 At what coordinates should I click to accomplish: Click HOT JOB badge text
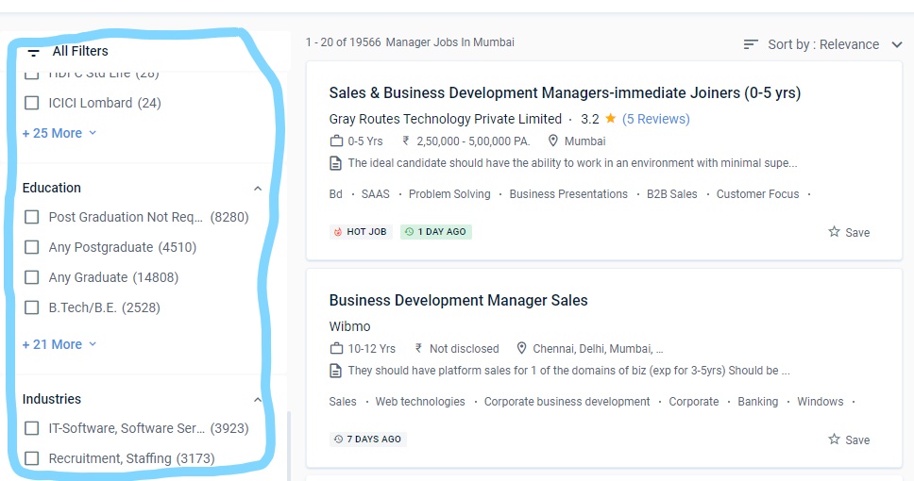(x=366, y=232)
